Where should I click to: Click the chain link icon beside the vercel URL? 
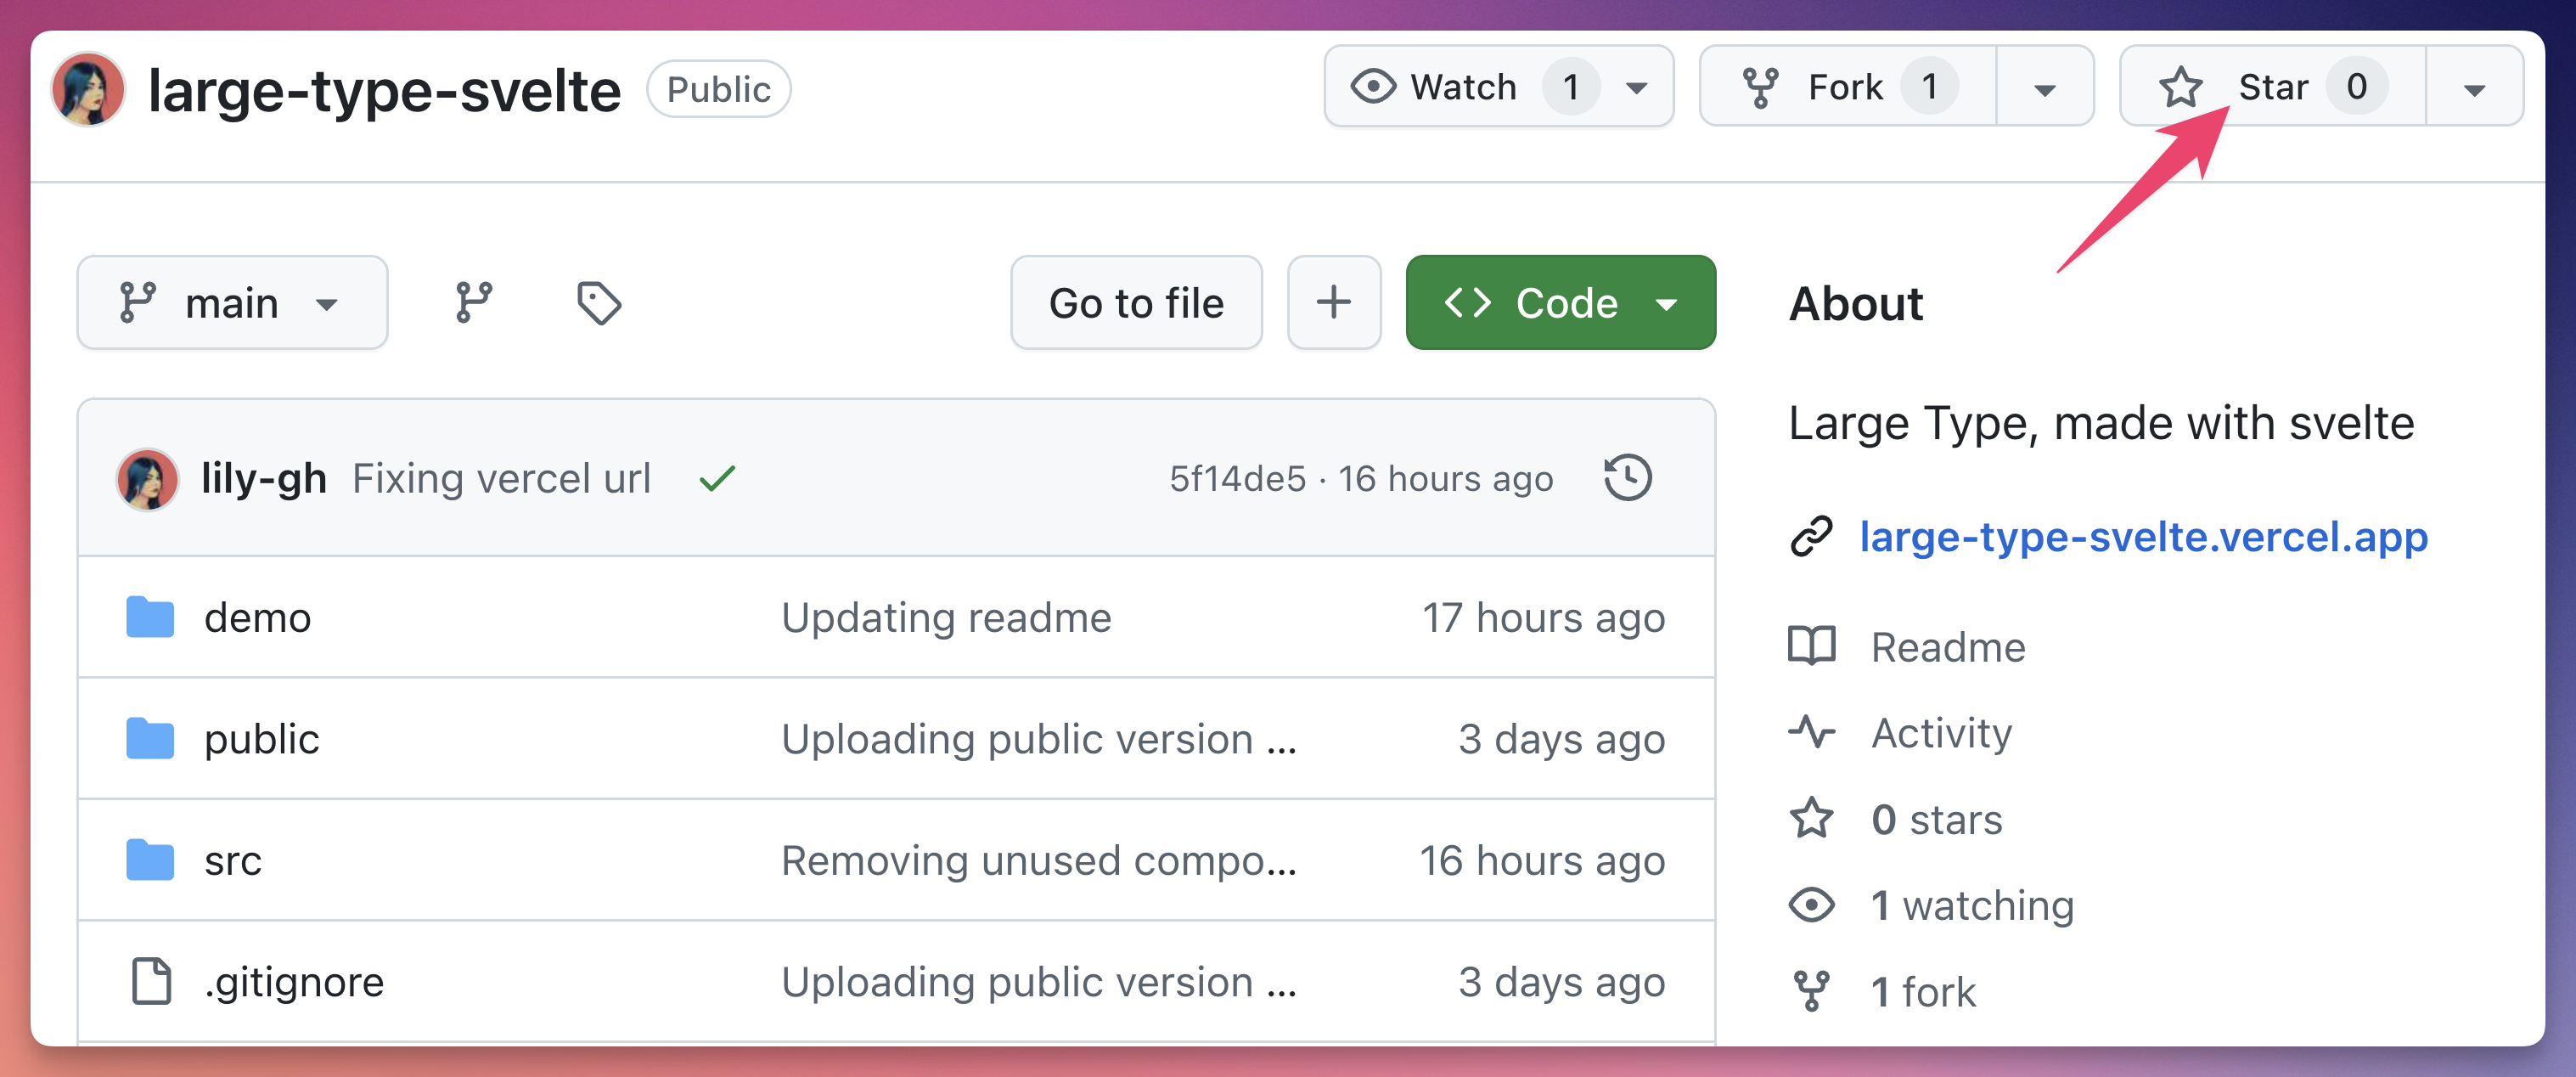click(x=1811, y=536)
